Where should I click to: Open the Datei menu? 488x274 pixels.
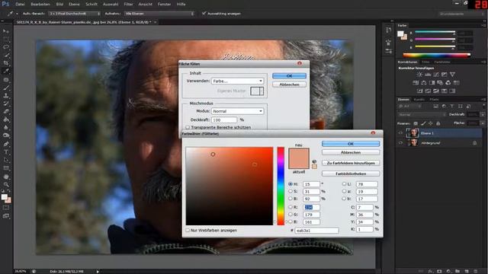pyautogui.click(x=20, y=5)
